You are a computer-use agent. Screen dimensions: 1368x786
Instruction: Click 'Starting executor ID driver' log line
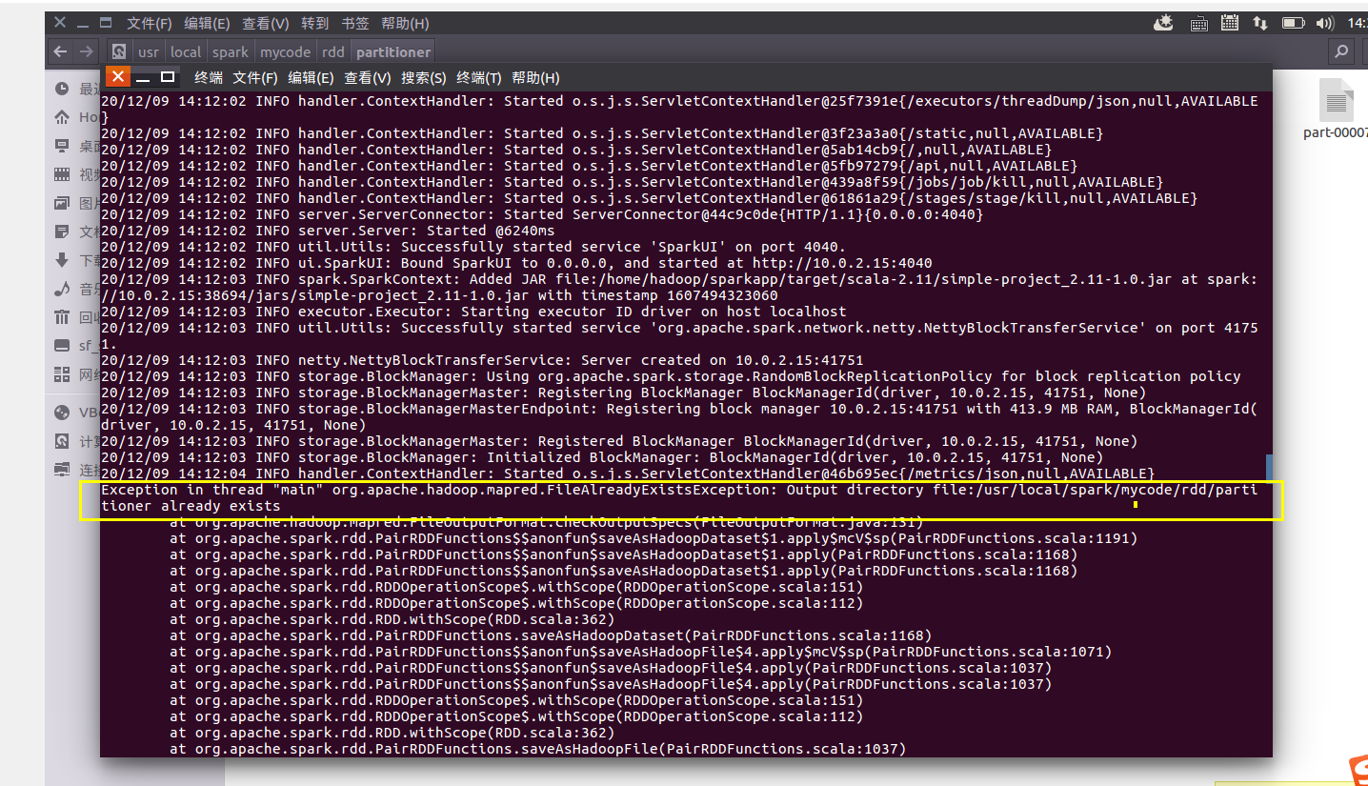[x=473, y=312]
